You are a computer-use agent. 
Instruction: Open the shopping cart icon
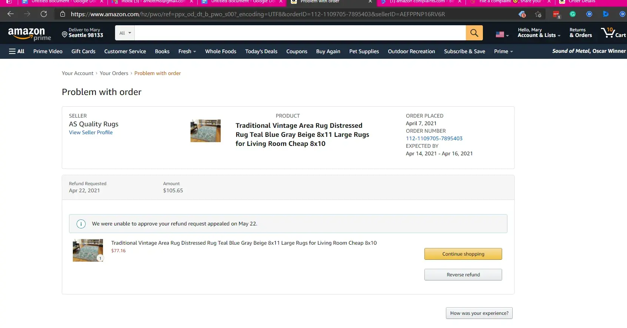pyautogui.click(x=613, y=33)
